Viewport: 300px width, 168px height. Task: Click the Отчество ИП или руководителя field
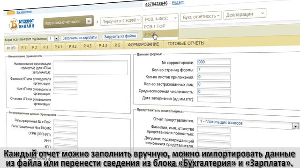[x=65, y=91]
